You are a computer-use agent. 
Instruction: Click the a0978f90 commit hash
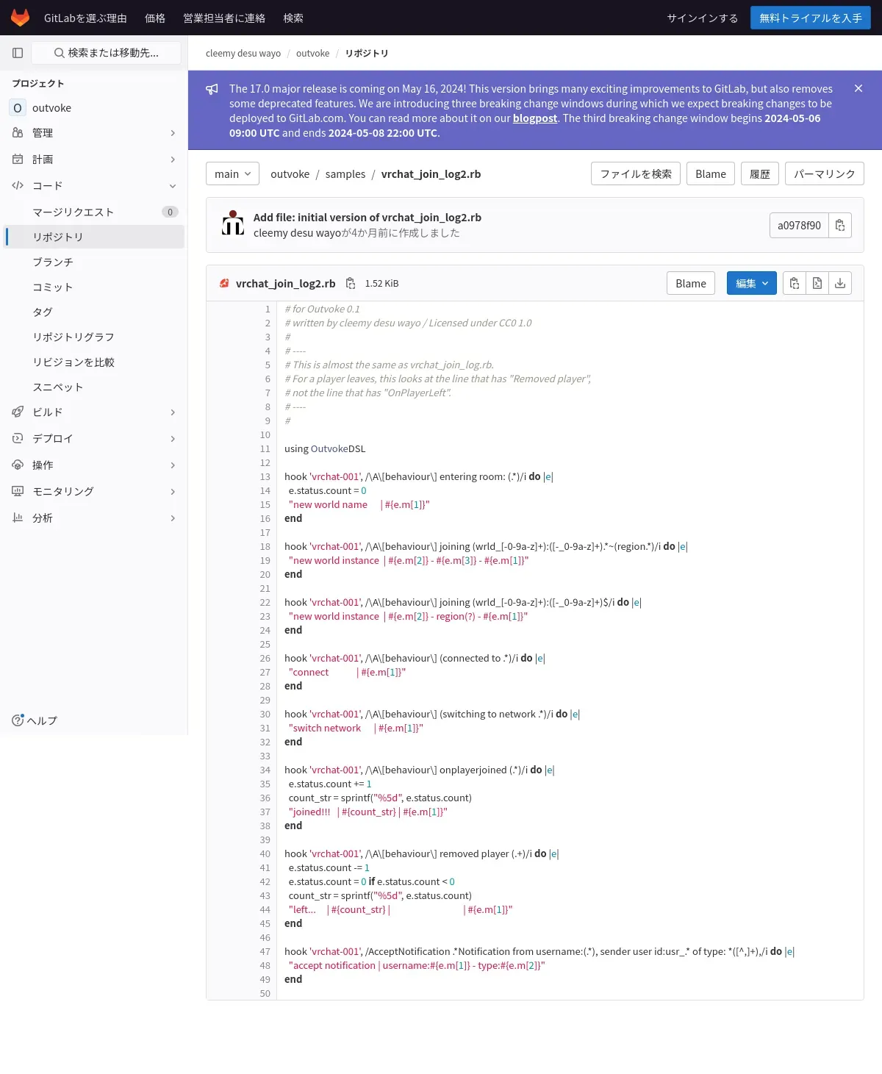coord(799,226)
